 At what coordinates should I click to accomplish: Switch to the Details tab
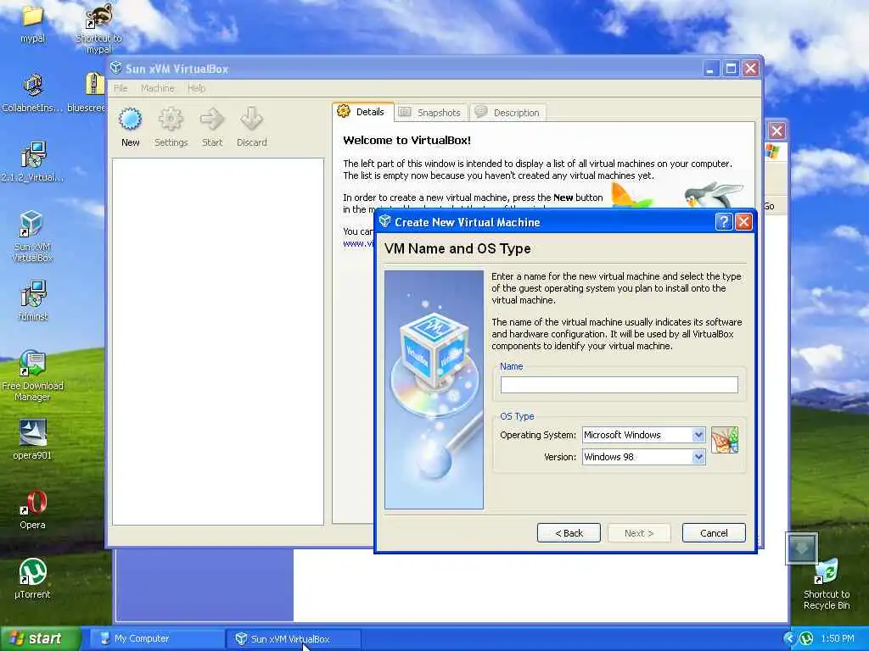(x=363, y=112)
